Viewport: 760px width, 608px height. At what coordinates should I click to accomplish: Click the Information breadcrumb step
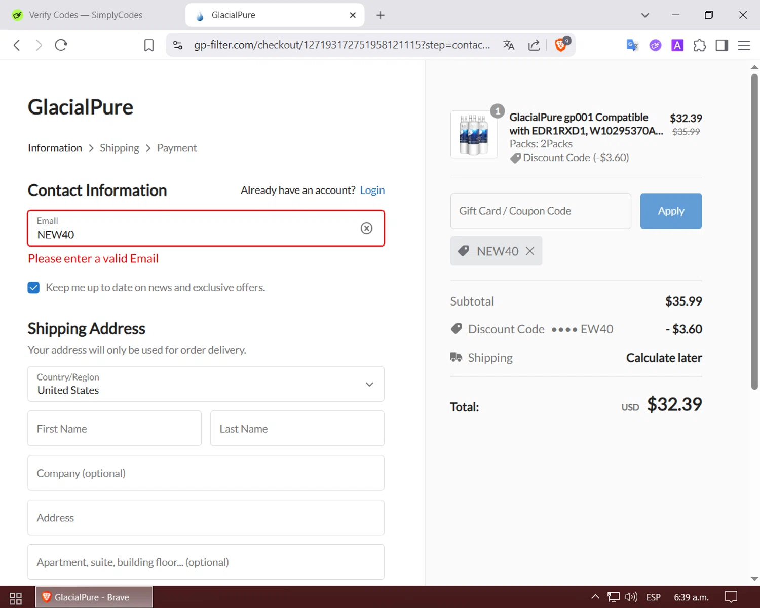55,148
